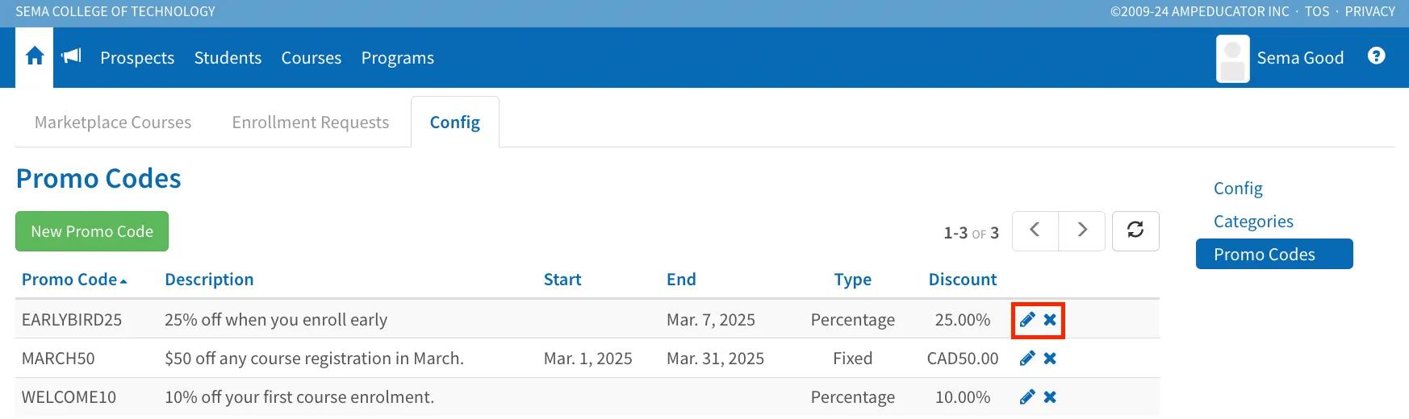Go to the home icon
Image resolution: width=1409 pixels, height=419 pixels.
click(x=35, y=56)
